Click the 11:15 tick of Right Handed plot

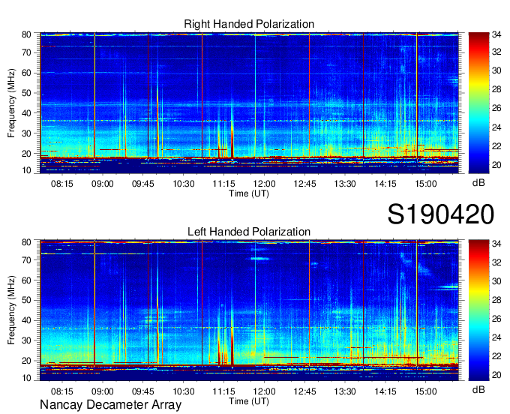coord(223,184)
